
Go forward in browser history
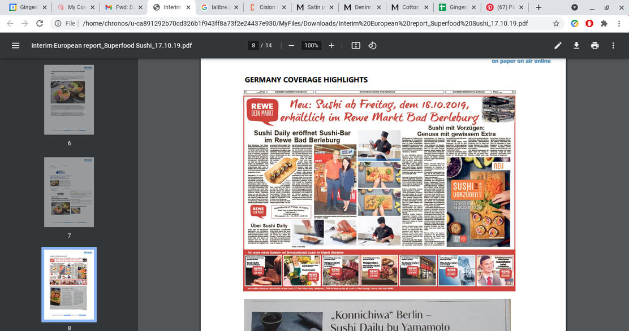(x=25, y=24)
